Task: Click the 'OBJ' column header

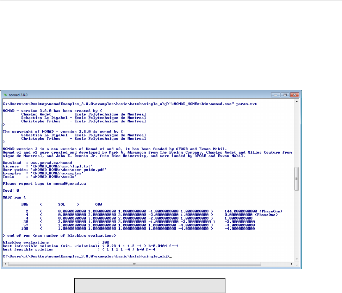Action: (99, 204)
